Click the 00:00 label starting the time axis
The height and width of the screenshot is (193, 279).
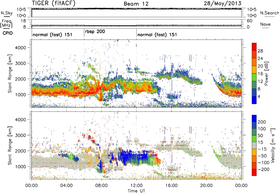31,186
